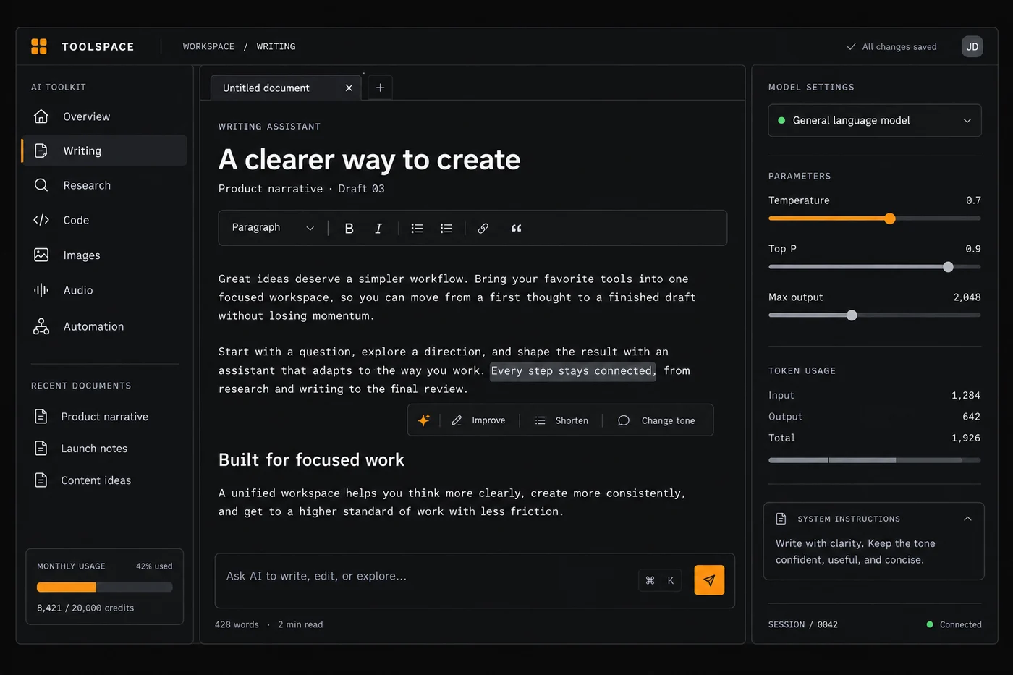Viewport: 1013px width, 675px height.
Task: Click the "All changes saved" status
Action: click(x=891, y=46)
